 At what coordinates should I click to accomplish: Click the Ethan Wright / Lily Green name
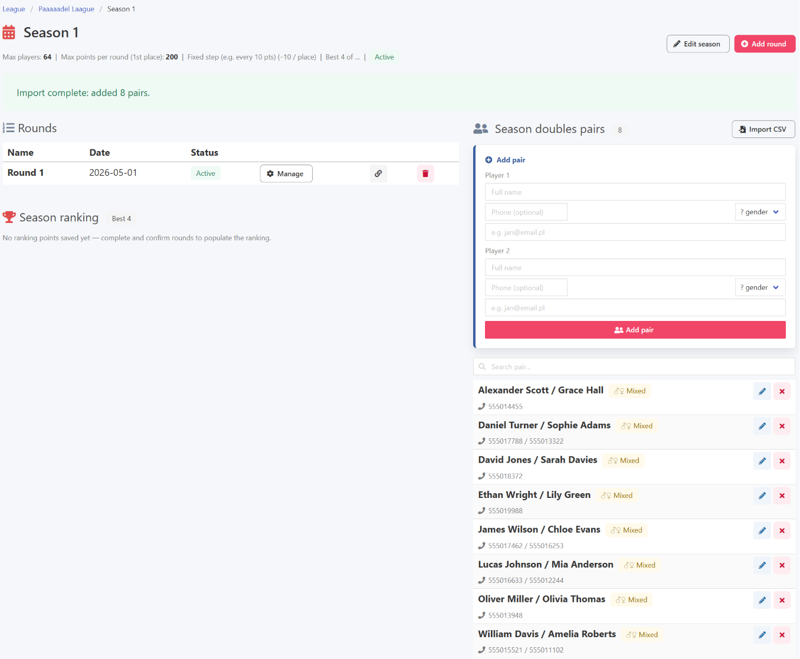point(534,495)
